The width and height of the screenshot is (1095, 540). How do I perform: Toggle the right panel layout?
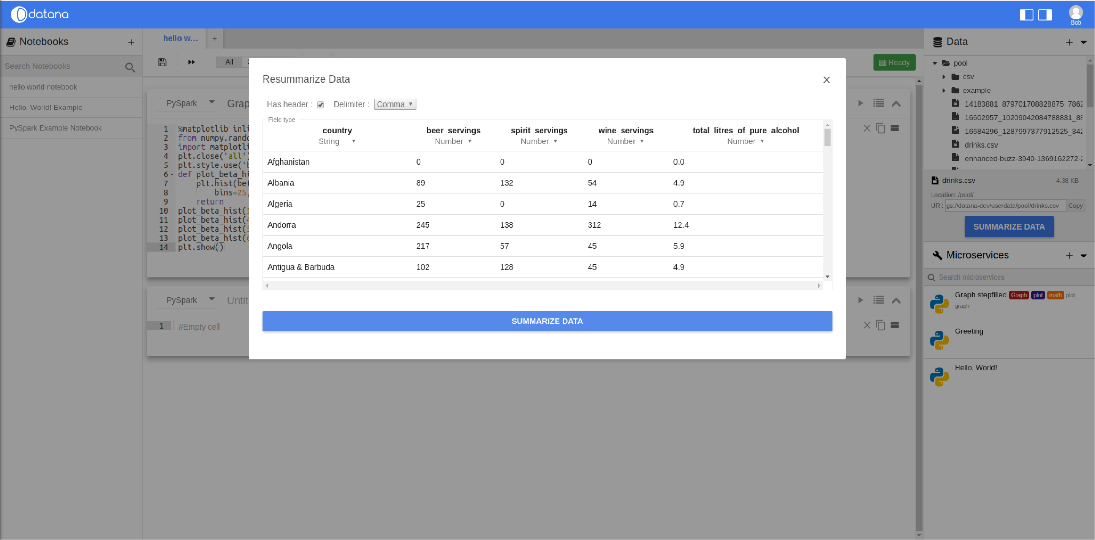(x=1044, y=14)
